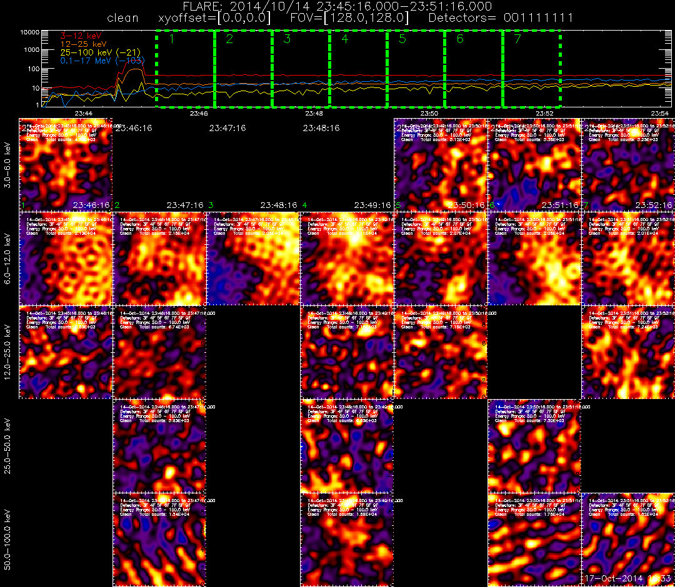Select interval 4 box in the light curve
The image size is (675, 587).
click(x=359, y=68)
